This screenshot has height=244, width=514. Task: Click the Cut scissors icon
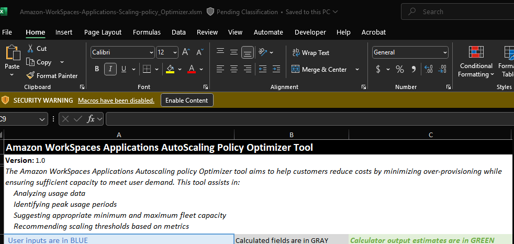30,49
